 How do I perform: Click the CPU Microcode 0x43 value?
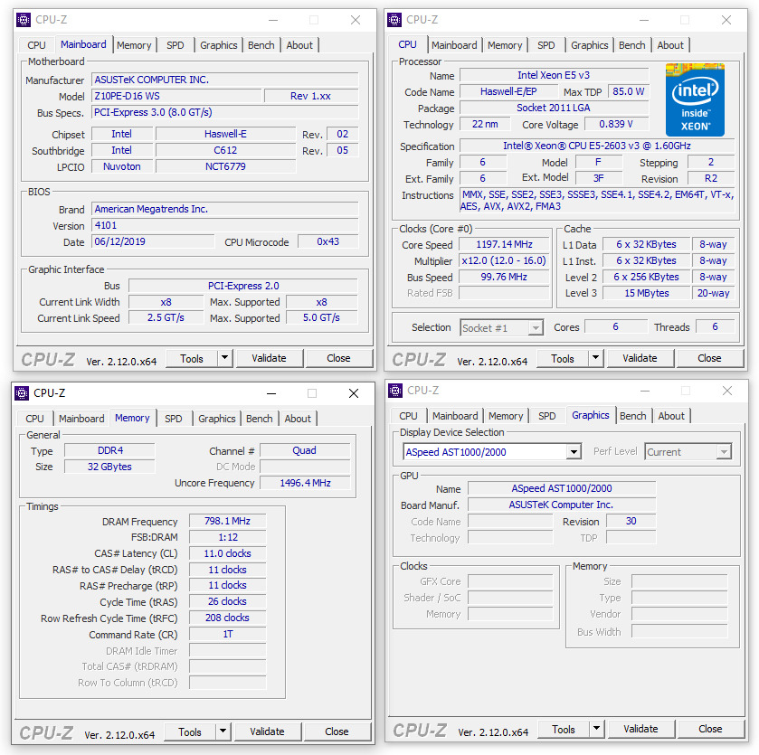point(328,241)
